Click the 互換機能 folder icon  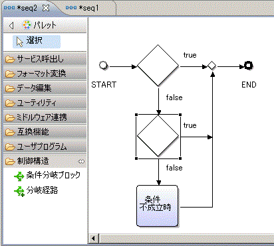[x=10, y=132]
